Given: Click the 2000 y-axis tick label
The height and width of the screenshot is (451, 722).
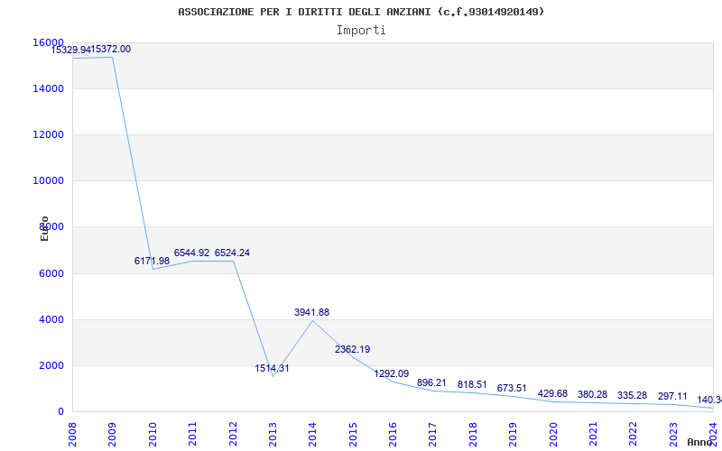Looking at the screenshot, I should (x=51, y=366).
